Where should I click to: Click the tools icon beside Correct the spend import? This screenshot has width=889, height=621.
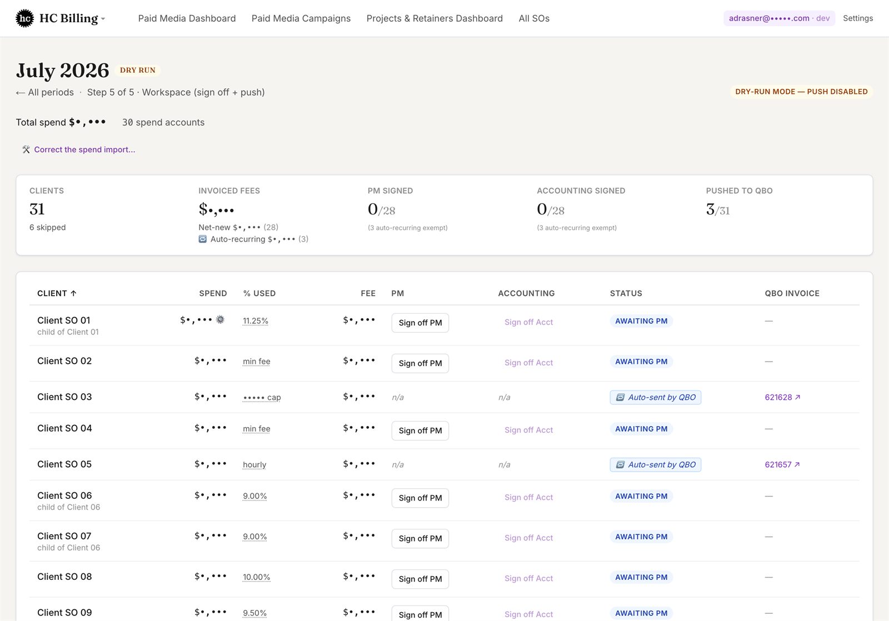click(x=26, y=149)
